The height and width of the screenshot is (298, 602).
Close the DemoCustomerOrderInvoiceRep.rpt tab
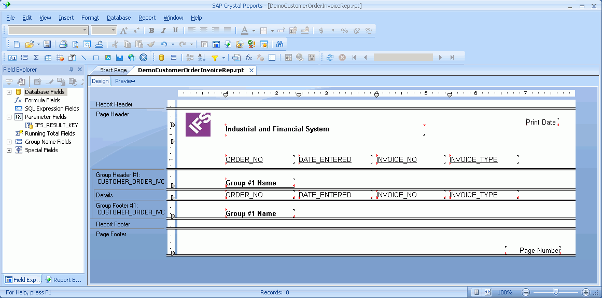(x=251, y=71)
